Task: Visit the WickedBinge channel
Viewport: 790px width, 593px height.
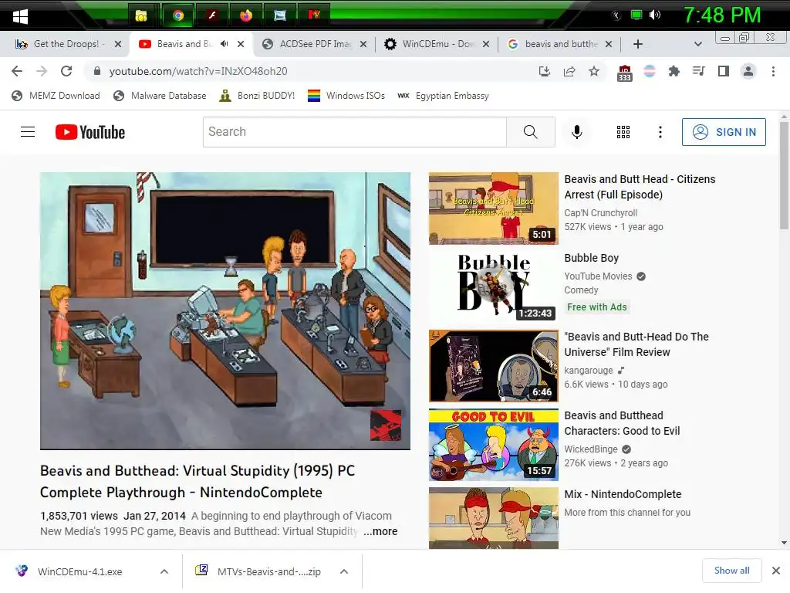Action: [x=591, y=449]
